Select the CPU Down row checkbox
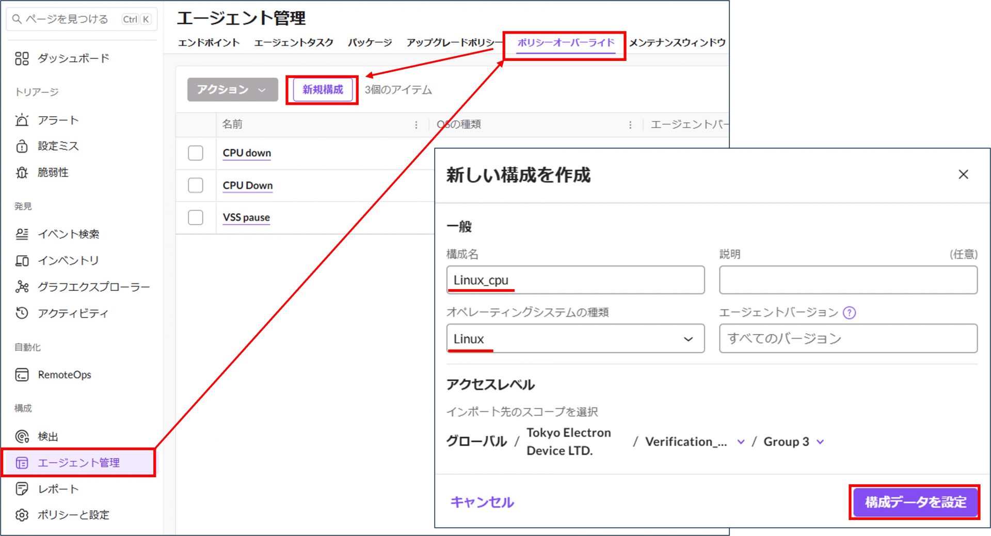 196,185
